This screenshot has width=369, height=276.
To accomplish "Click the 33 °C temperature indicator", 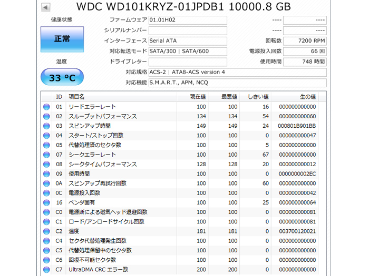I will tap(62, 77).
